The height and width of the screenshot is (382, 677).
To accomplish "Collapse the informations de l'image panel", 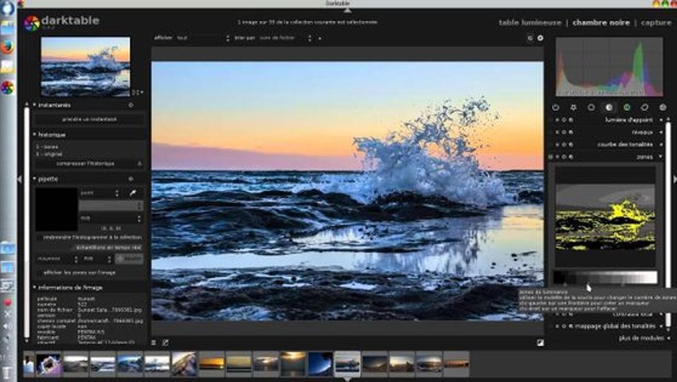I will coord(34,287).
